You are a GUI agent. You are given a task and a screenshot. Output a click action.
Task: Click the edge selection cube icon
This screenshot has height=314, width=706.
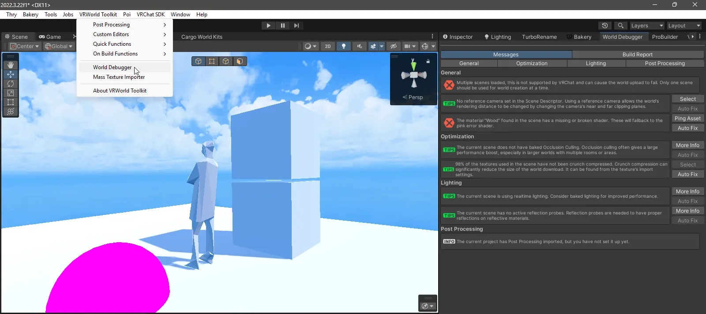click(x=226, y=61)
